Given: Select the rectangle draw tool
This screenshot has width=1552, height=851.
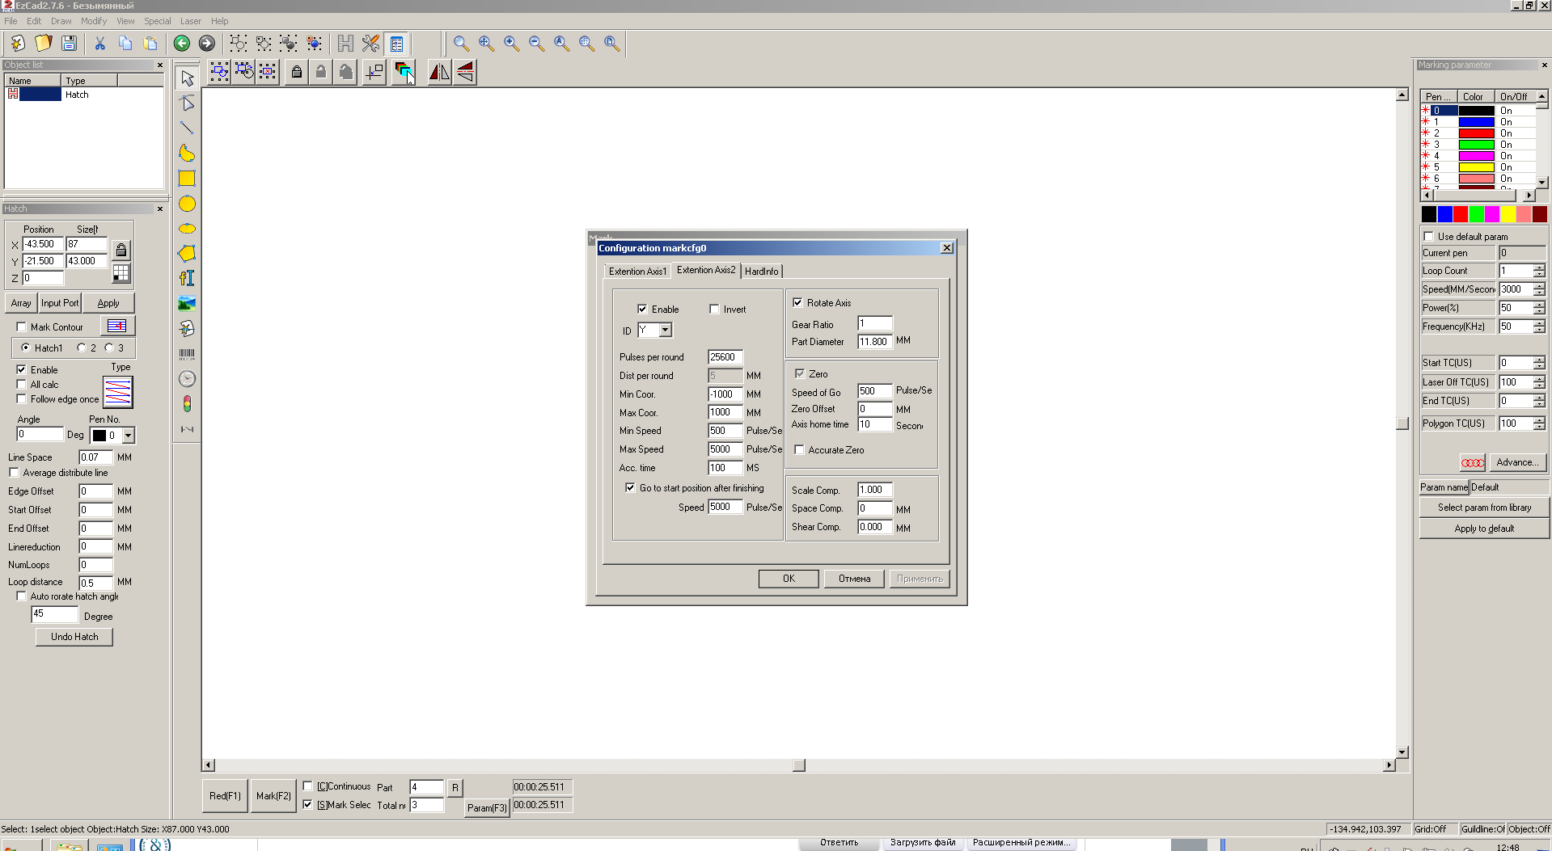Looking at the screenshot, I should pyautogui.click(x=187, y=179).
